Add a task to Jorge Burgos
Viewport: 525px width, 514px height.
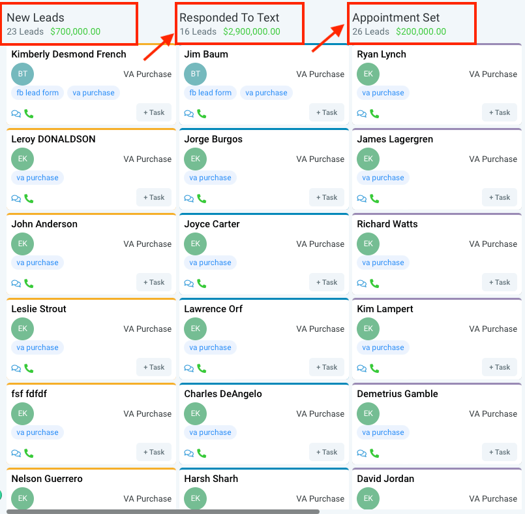coord(327,197)
